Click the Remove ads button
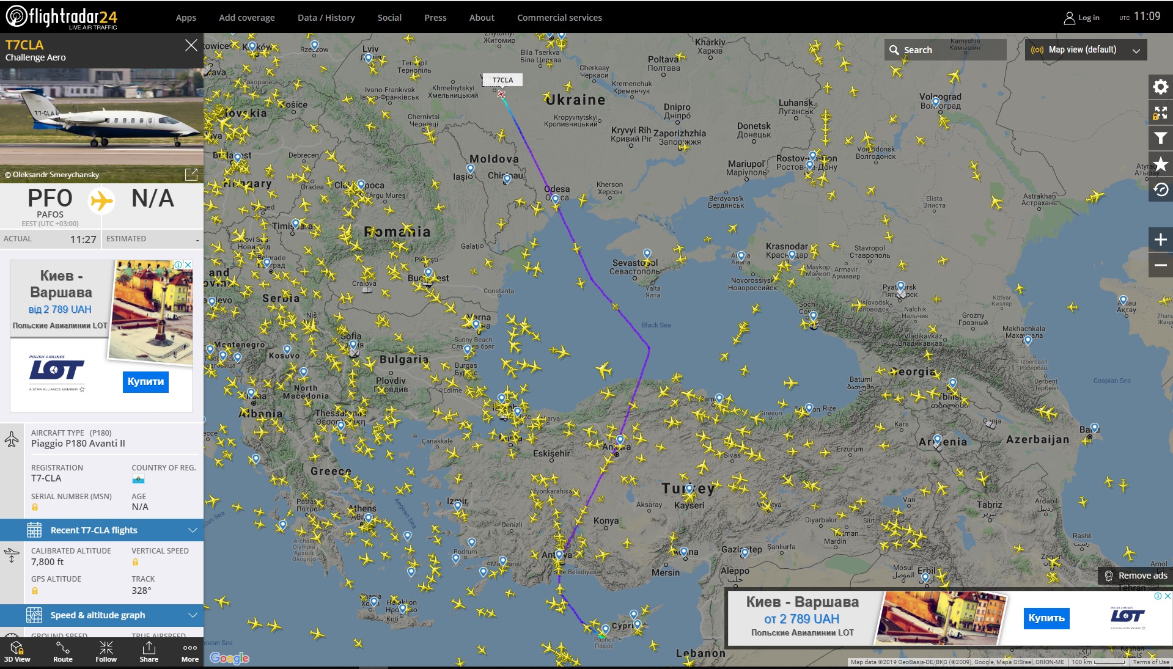Viewport: 1173px width, 669px height. tap(1136, 576)
